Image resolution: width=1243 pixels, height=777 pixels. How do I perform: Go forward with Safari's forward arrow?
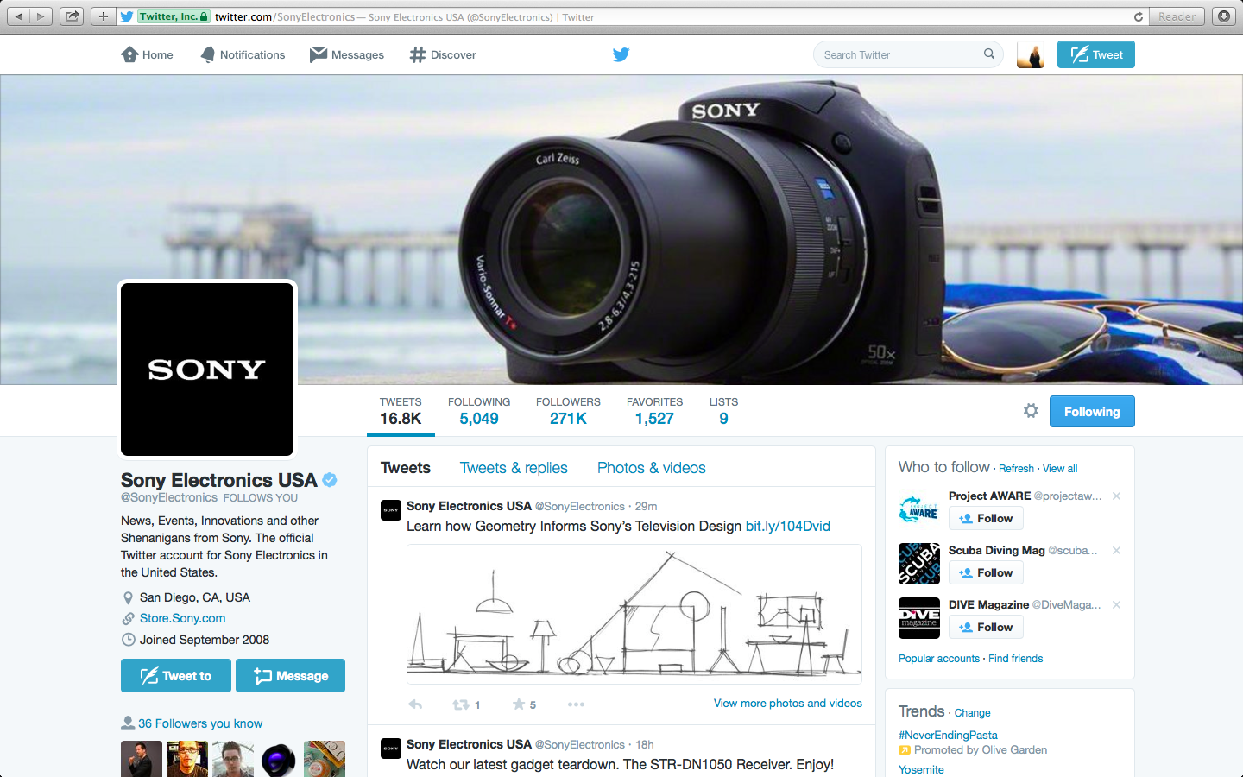click(41, 16)
